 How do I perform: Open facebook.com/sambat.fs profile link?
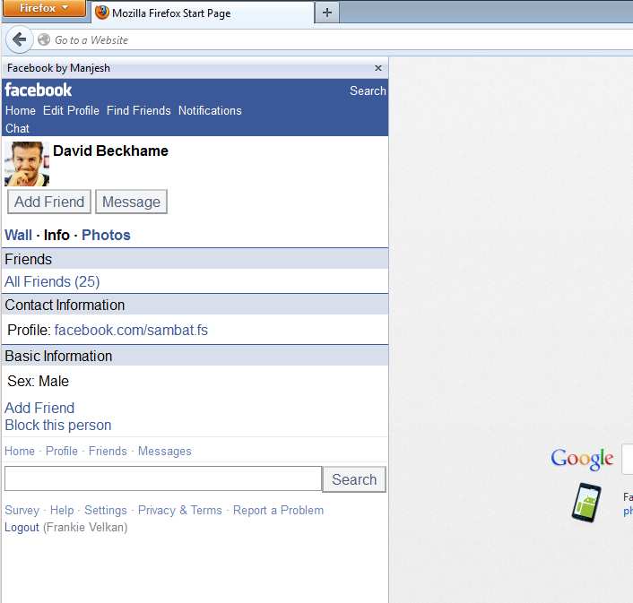(131, 330)
